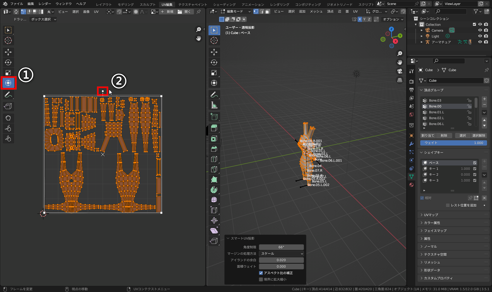492x292 pixels.
Task: Select the Transform tool in UV editor
Action: click(x=8, y=83)
